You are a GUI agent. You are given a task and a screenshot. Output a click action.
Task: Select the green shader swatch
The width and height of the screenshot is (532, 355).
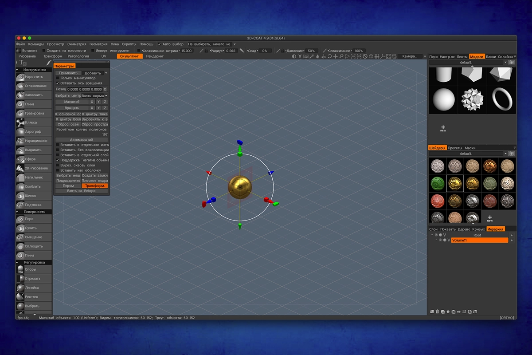tap(437, 183)
